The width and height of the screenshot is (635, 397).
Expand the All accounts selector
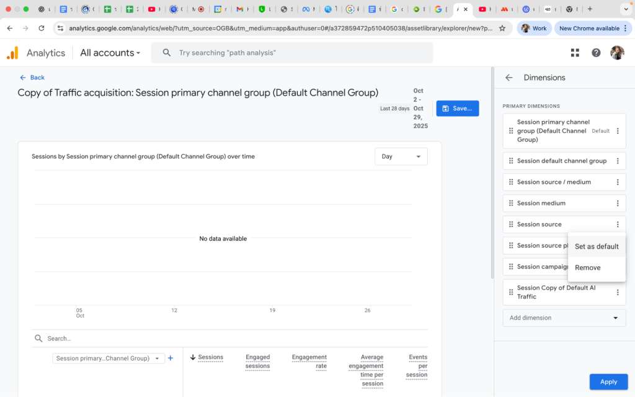[110, 53]
